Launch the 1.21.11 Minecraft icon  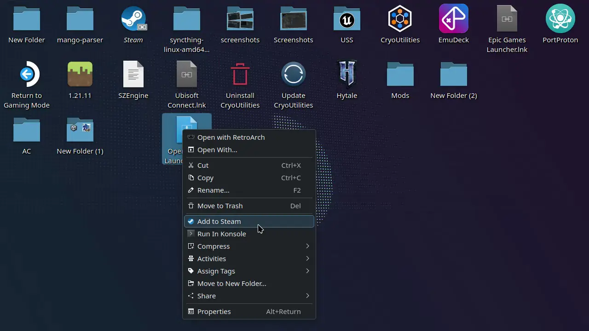click(80, 74)
